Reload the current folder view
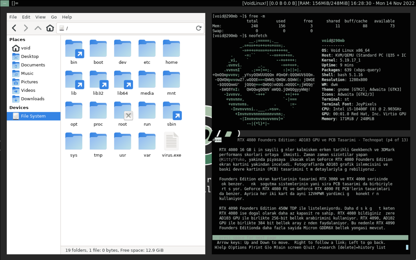 point(198,28)
